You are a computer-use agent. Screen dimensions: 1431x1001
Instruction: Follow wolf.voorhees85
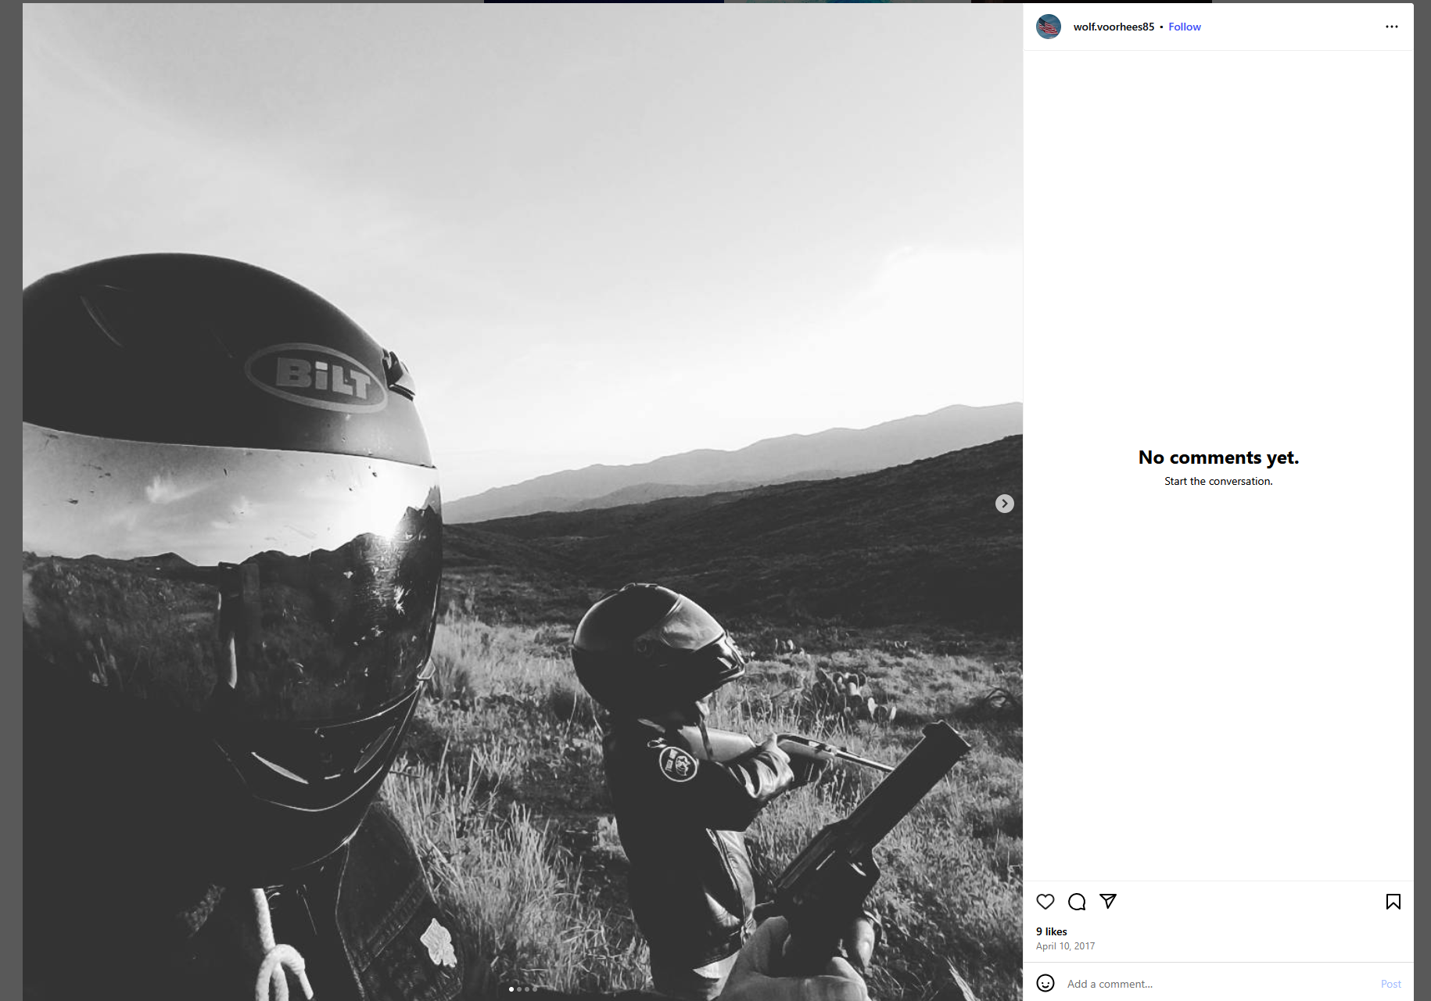click(x=1184, y=27)
